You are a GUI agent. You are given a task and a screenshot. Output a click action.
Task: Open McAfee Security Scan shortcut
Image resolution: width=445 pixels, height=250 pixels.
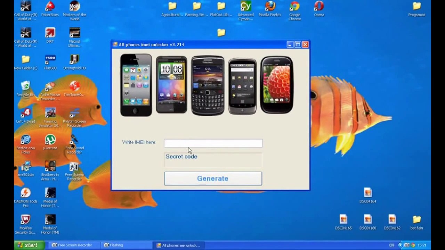26,224
